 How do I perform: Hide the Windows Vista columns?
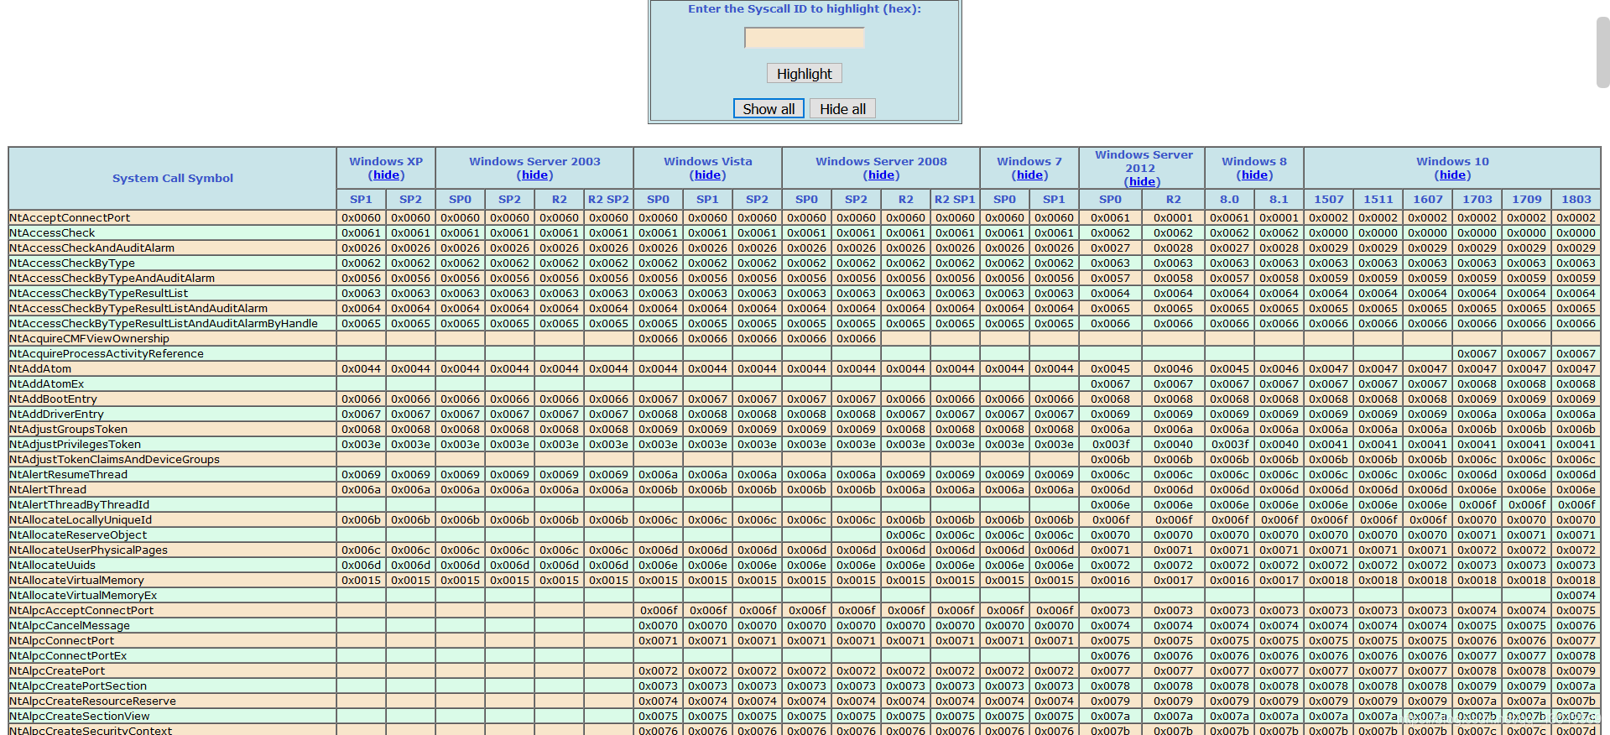click(x=708, y=175)
